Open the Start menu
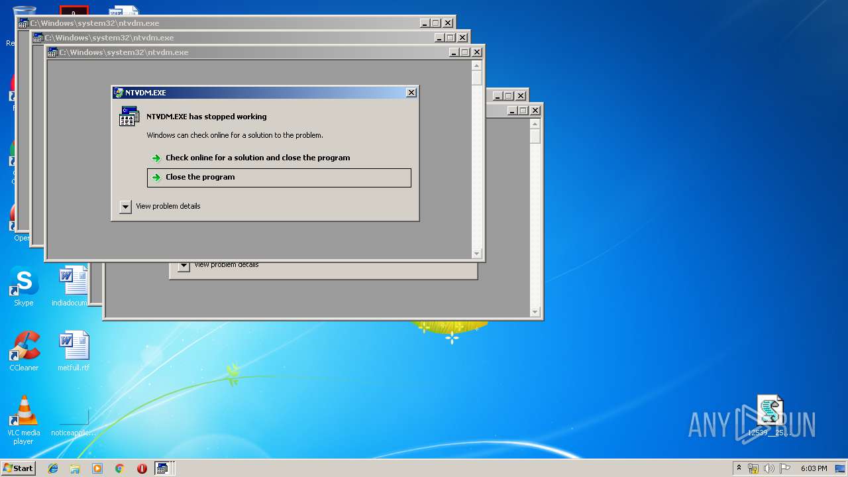Viewport: 848px width, 477px height. pyautogui.click(x=19, y=468)
